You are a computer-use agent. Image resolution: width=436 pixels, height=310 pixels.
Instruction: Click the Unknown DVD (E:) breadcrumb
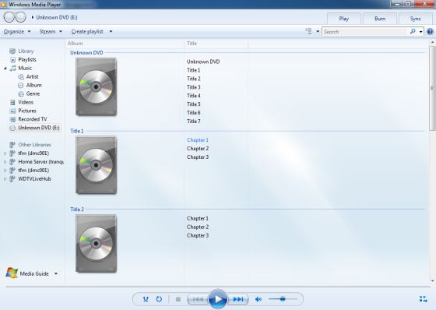pyautogui.click(x=57, y=17)
